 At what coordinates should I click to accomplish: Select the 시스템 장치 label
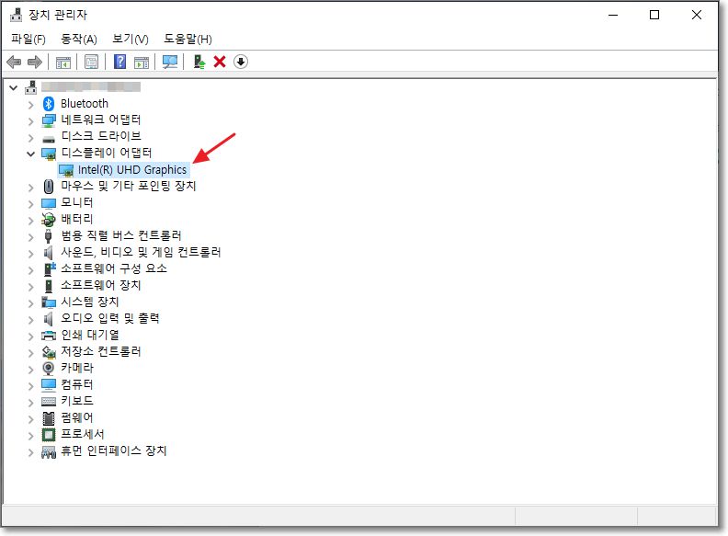point(89,302)
